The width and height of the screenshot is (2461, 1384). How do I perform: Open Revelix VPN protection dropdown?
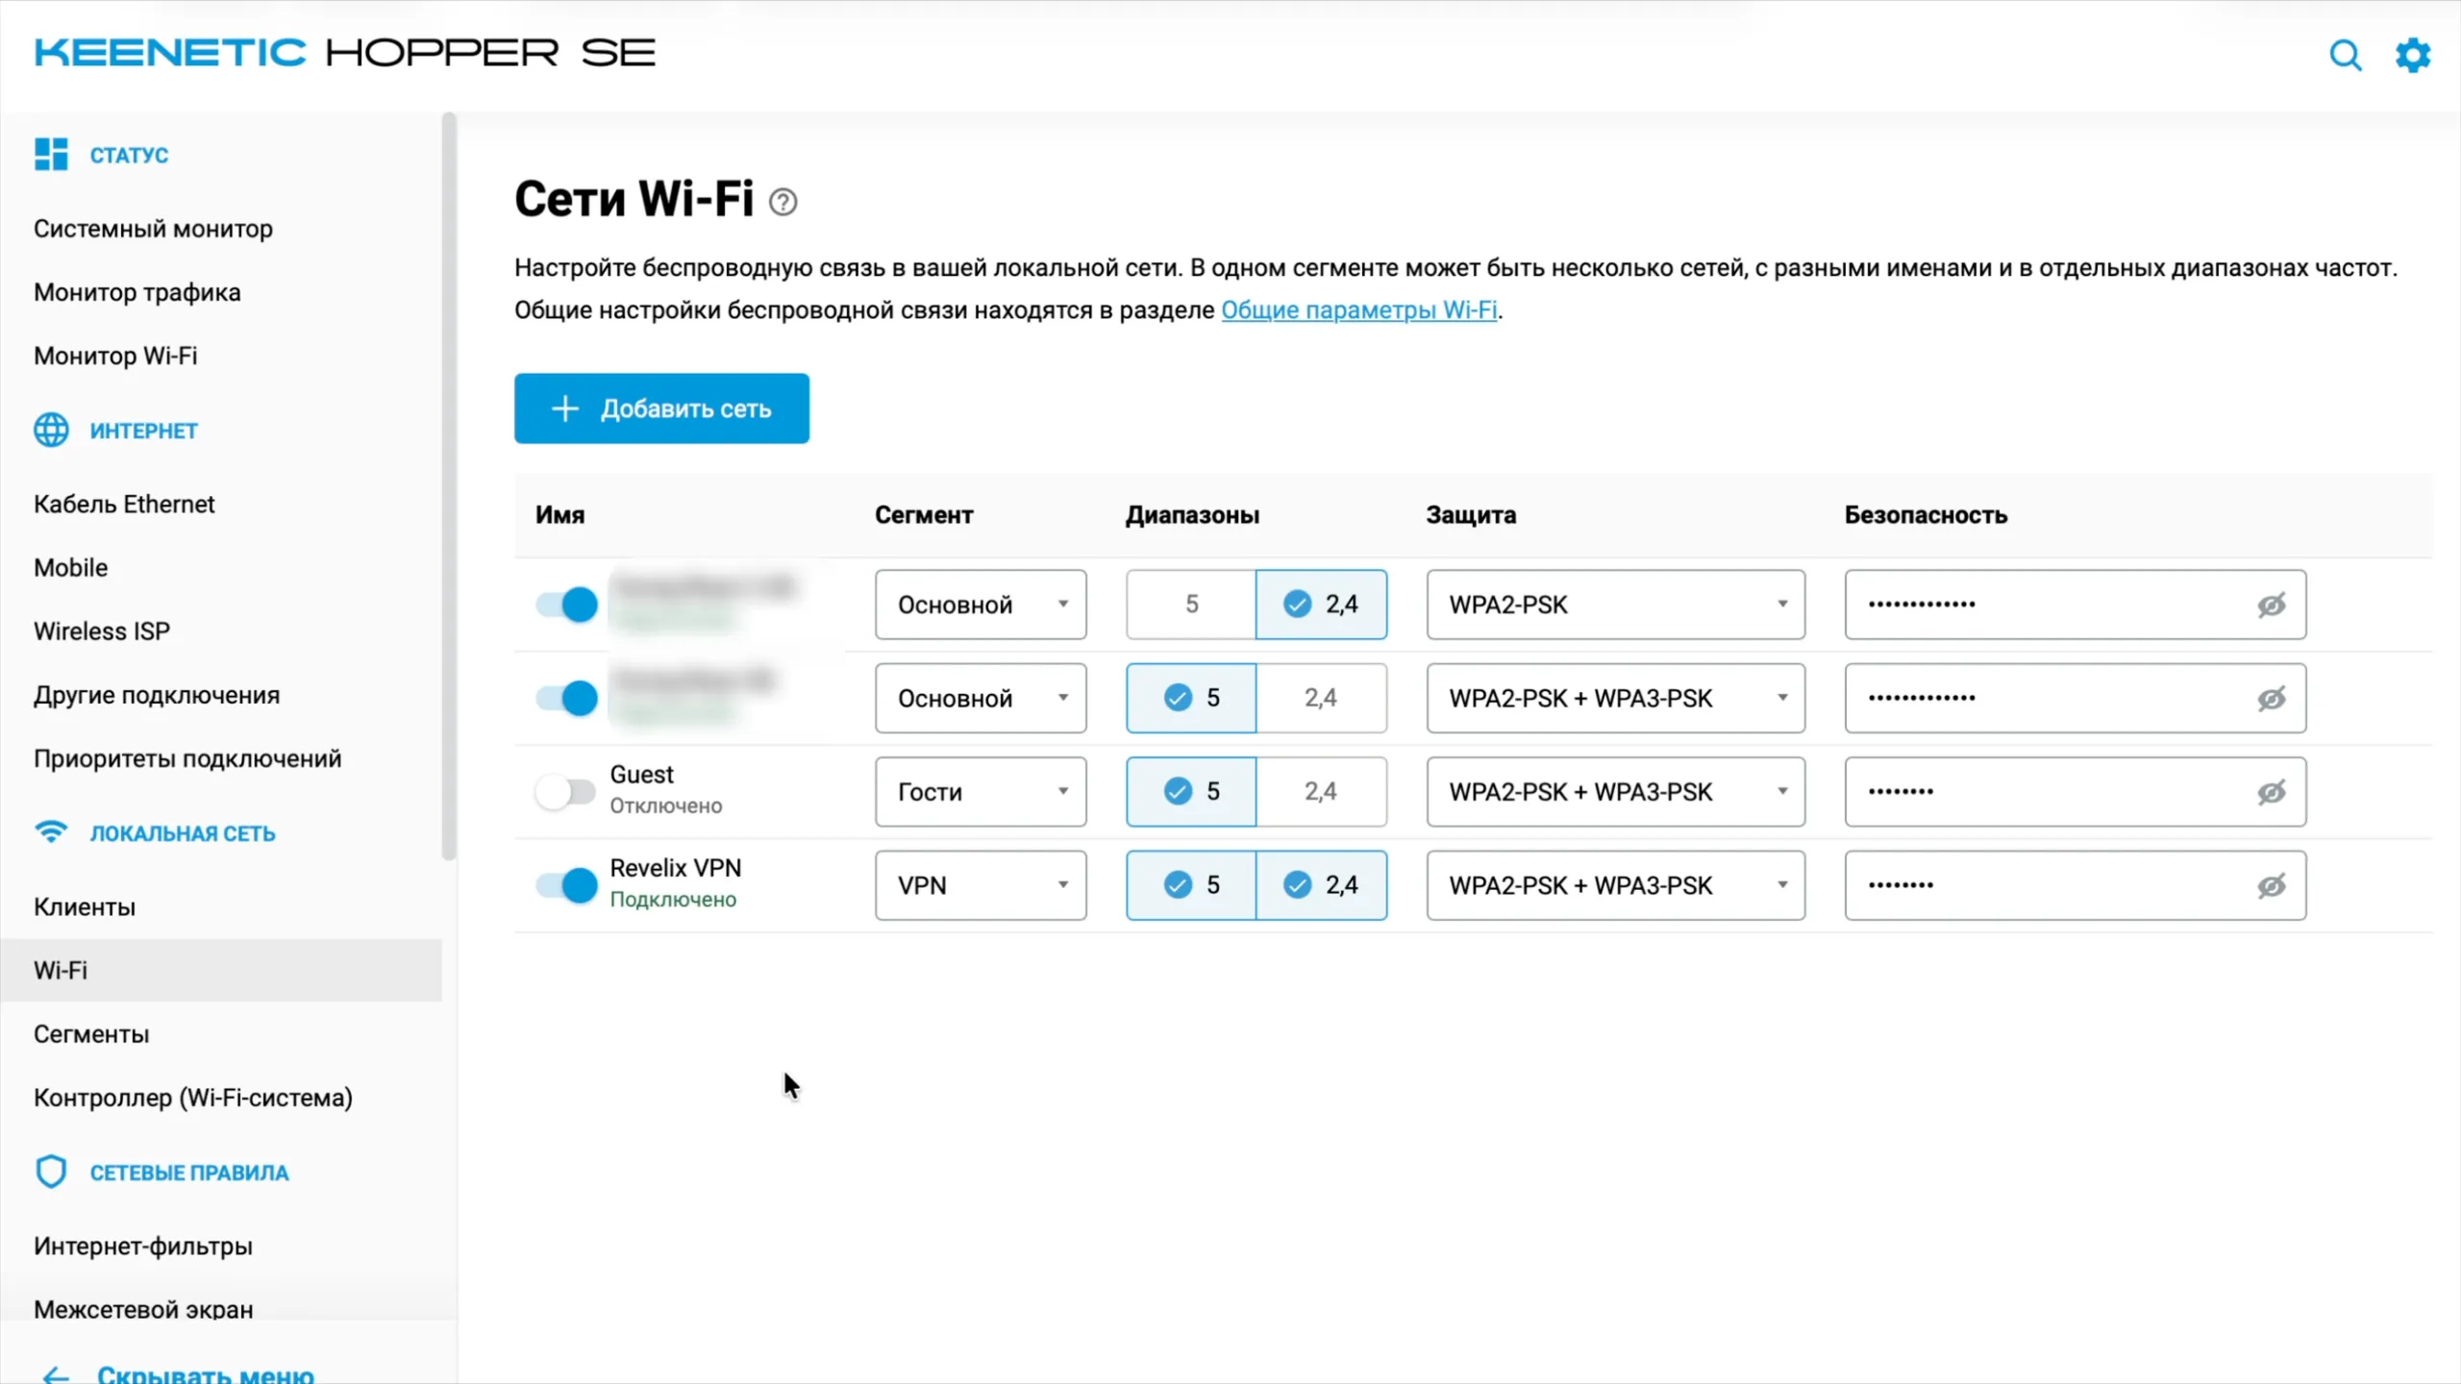point(1615,885)
